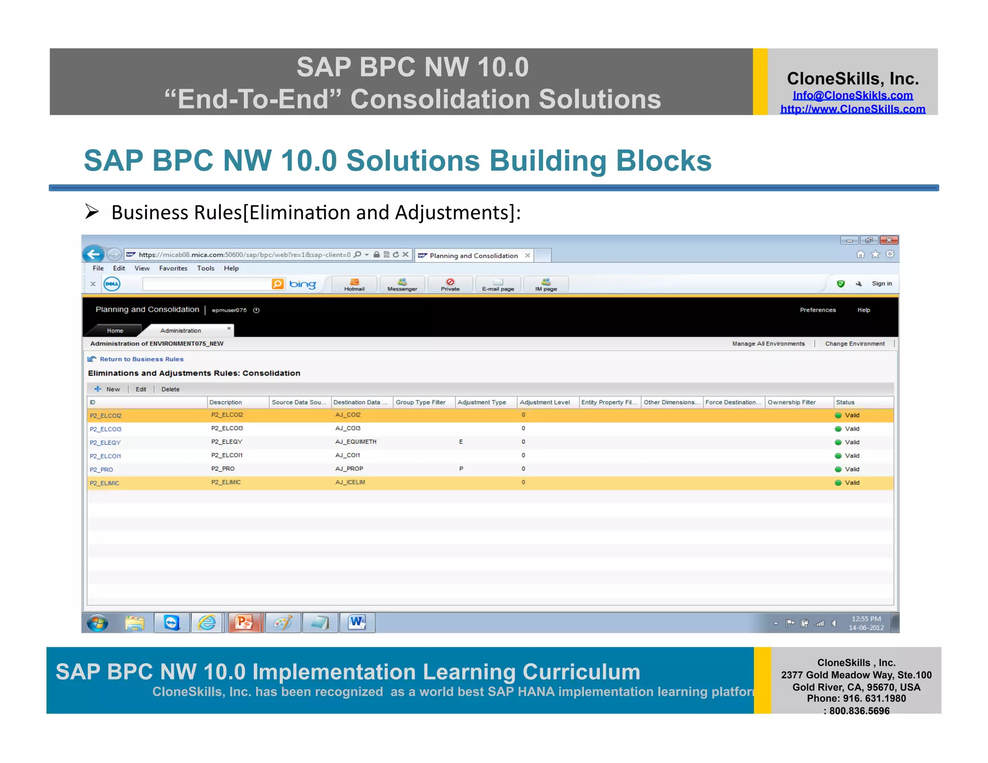988x763 pixels.
Task: Click the Private toolbar button
Action: point(450,285)
